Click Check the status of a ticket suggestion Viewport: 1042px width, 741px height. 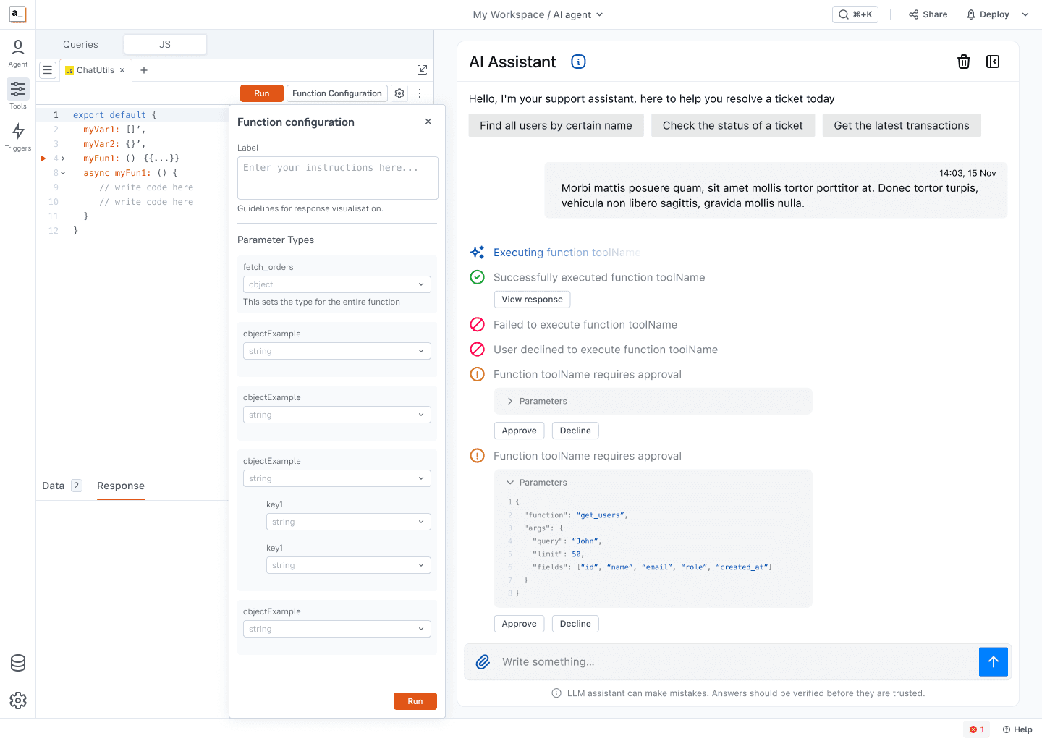coord(732,125)
